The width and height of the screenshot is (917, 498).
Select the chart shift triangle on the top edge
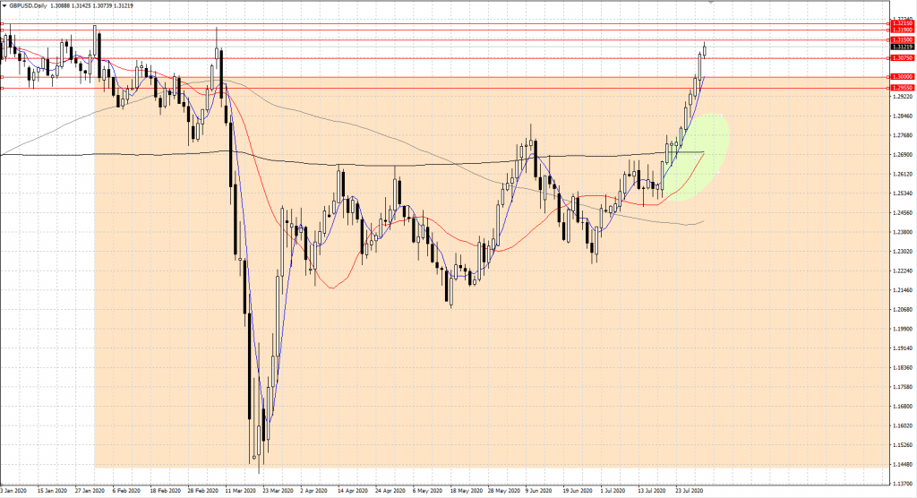coord(711,4)
